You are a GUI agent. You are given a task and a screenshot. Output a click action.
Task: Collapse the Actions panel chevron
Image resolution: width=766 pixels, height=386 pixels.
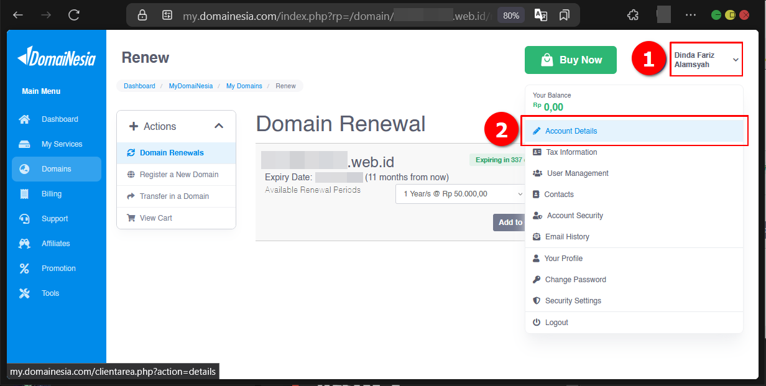click(x=219, y=126)
